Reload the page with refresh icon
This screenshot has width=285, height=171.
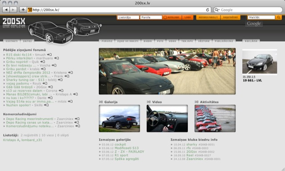pos(208,10)
